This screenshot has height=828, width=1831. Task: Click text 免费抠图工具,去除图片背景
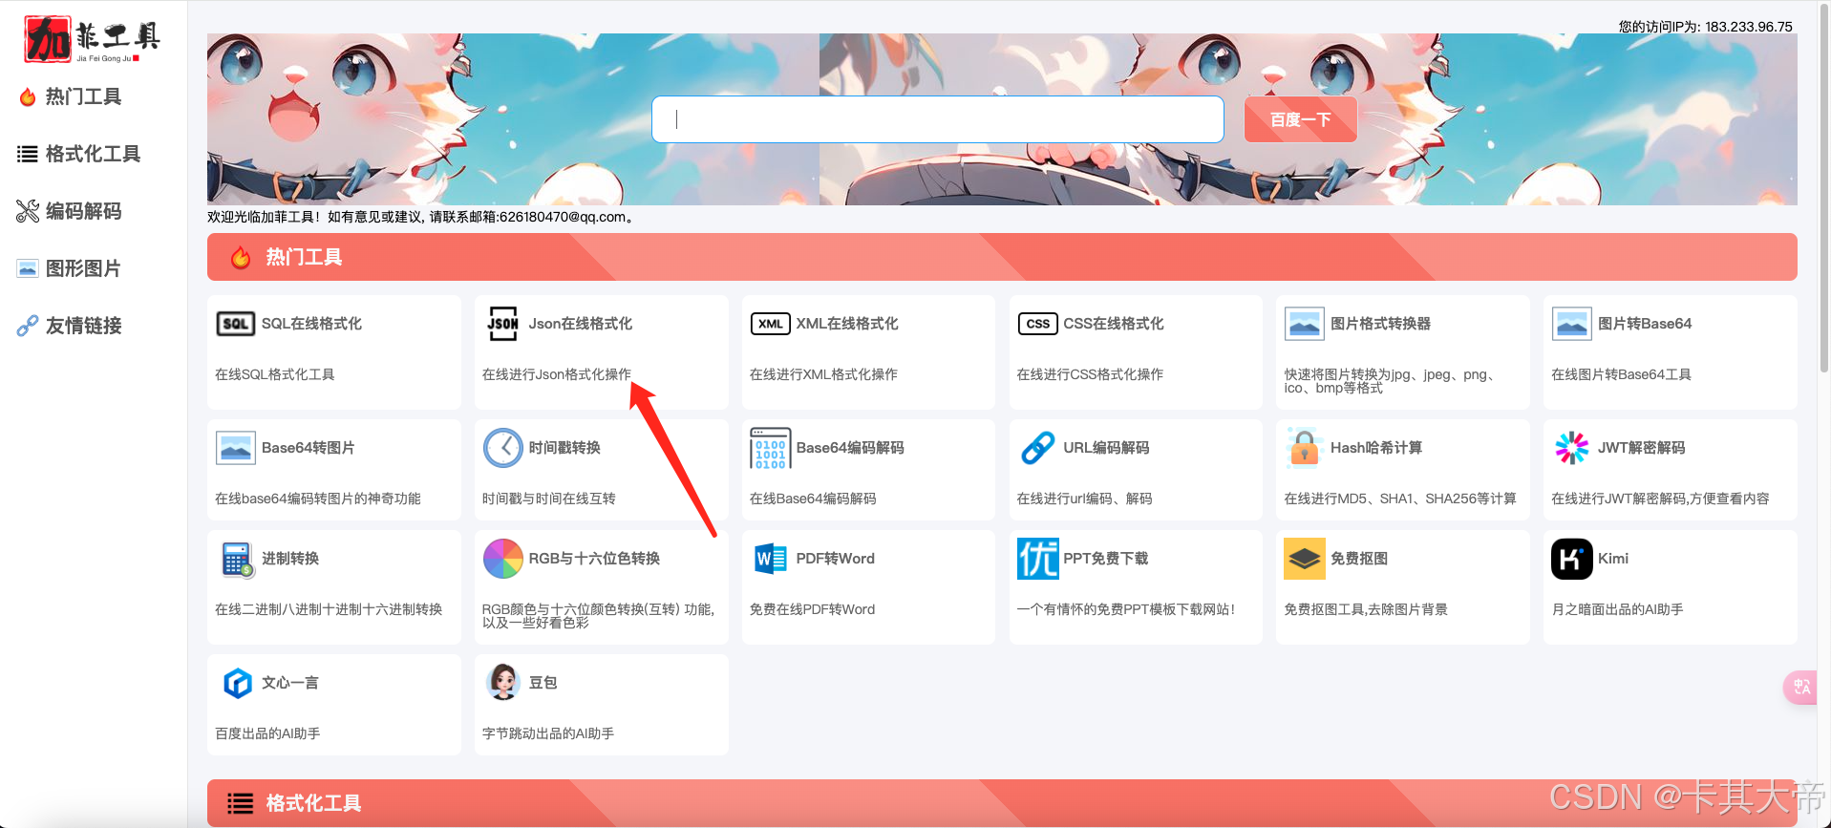pos(1366,609)
